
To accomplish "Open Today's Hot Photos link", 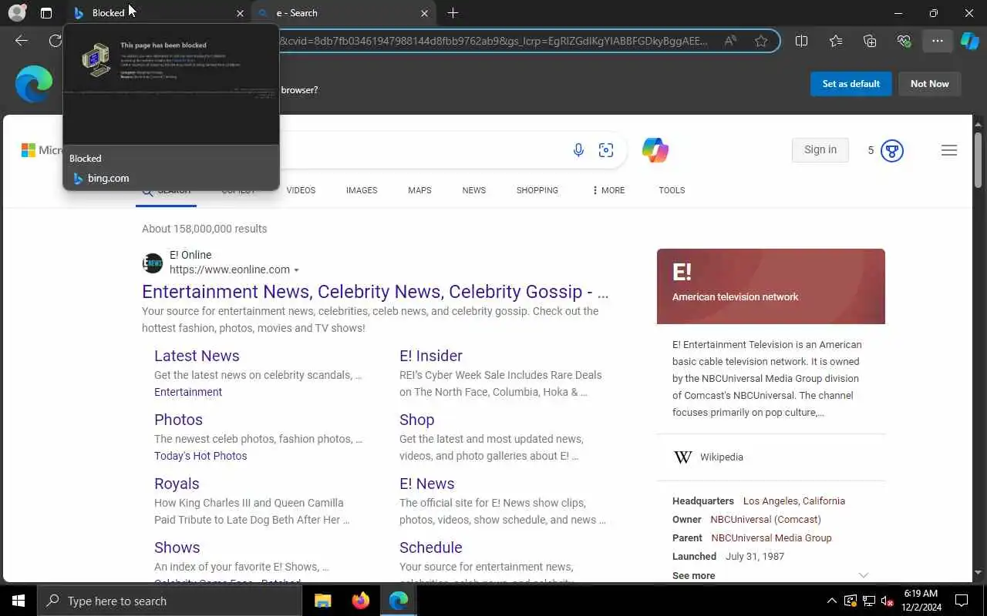I will (200, 456).
